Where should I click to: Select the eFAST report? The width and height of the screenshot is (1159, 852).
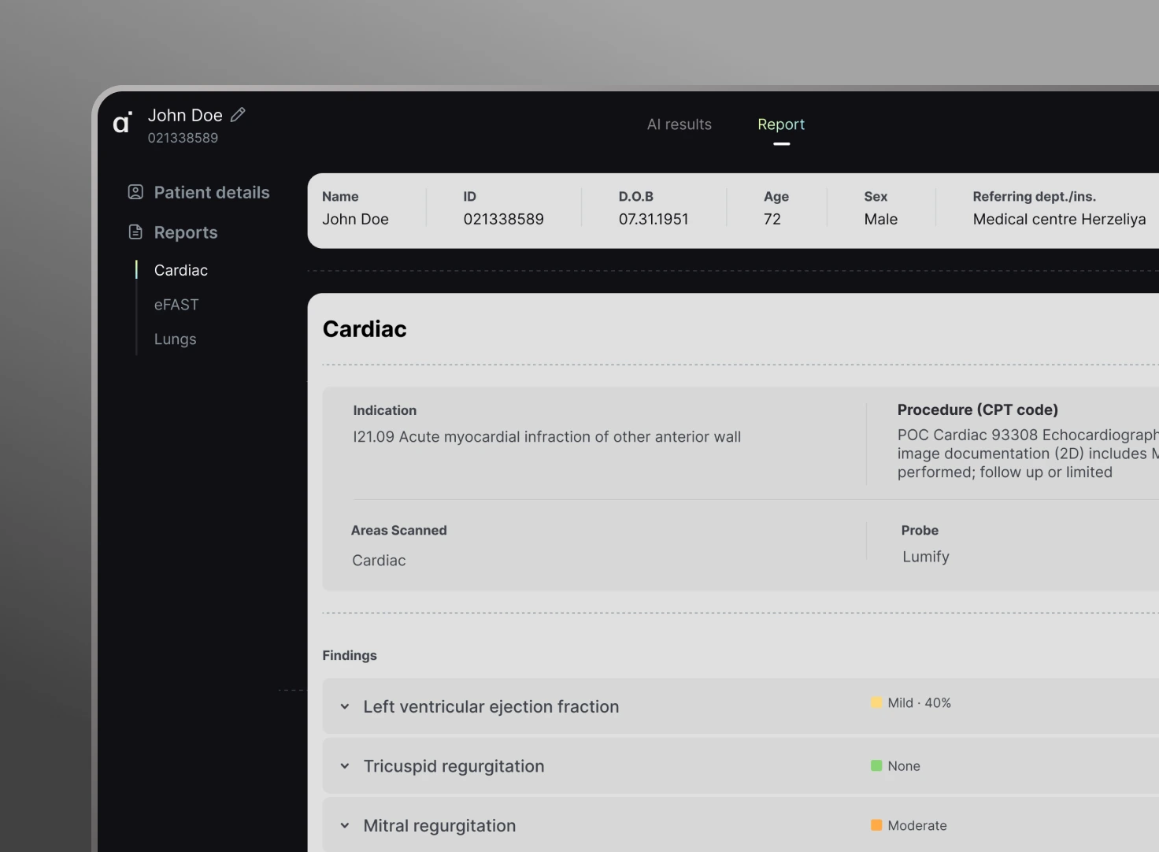(x=176, y=305)
